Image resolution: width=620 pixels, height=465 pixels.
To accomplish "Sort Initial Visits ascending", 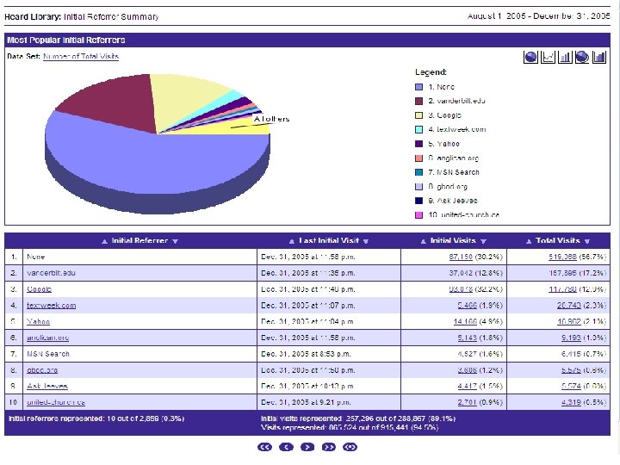I will click(423, 241).
